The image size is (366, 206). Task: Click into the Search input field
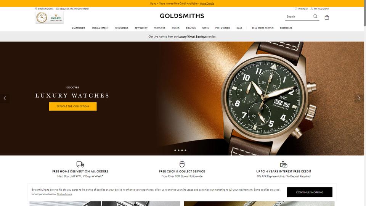click(x=299, y=16)
